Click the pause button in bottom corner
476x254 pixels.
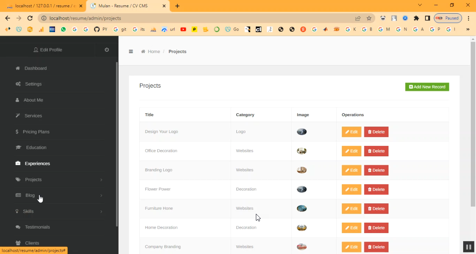(468, 247)
